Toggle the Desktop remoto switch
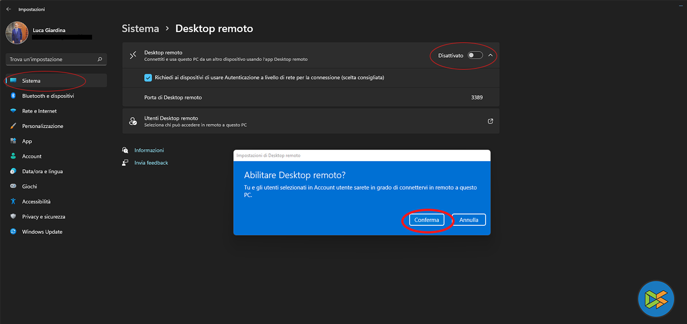 [475, 55]
